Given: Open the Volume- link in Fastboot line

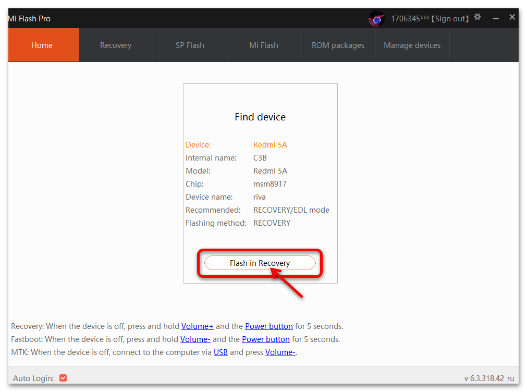Looking at the screenshot, I should tap(195, 339).
